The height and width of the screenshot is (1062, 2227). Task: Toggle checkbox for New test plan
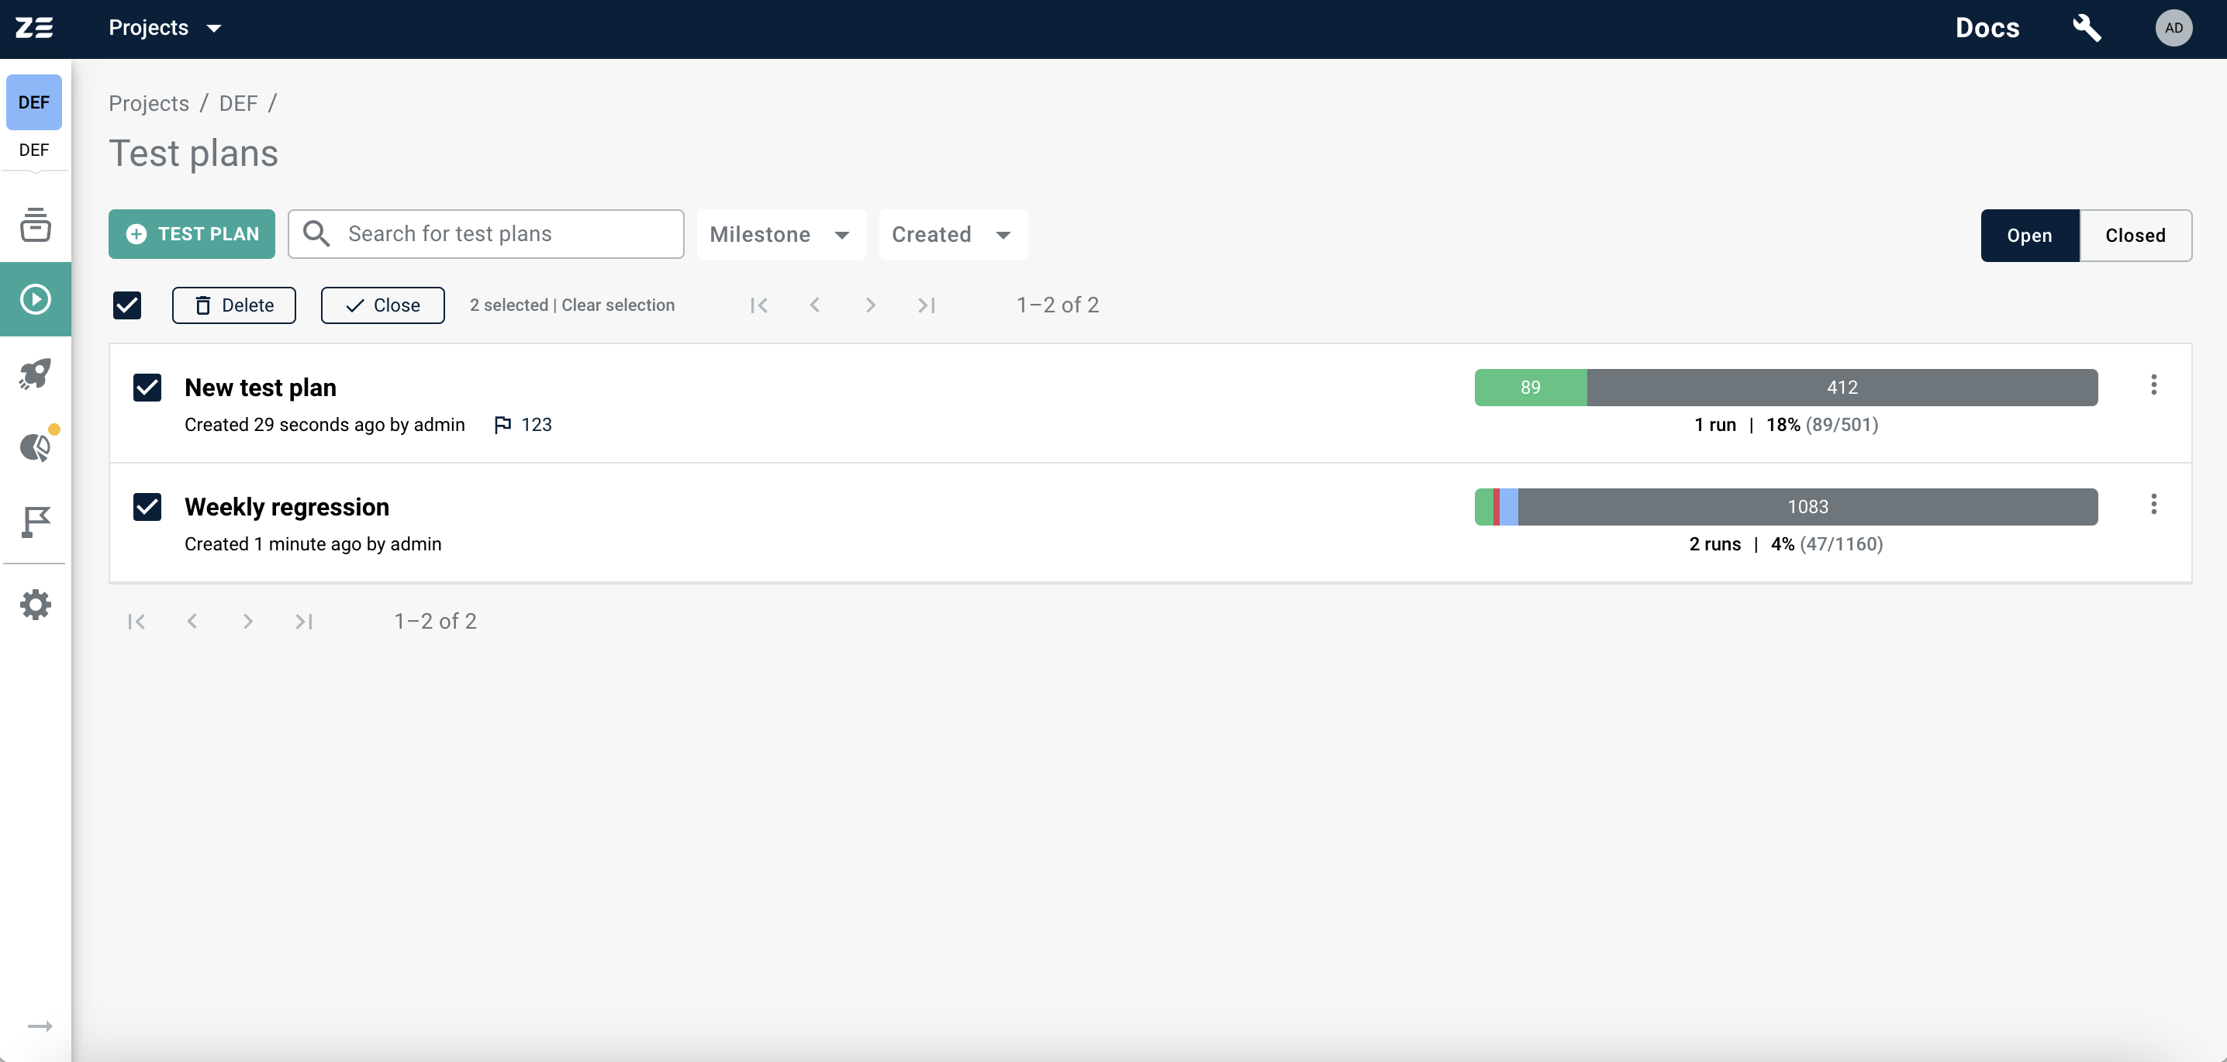point(147,386)
